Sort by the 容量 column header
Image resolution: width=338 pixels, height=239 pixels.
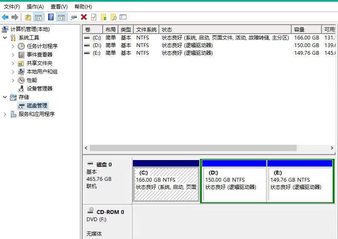(x=306, y=30)
